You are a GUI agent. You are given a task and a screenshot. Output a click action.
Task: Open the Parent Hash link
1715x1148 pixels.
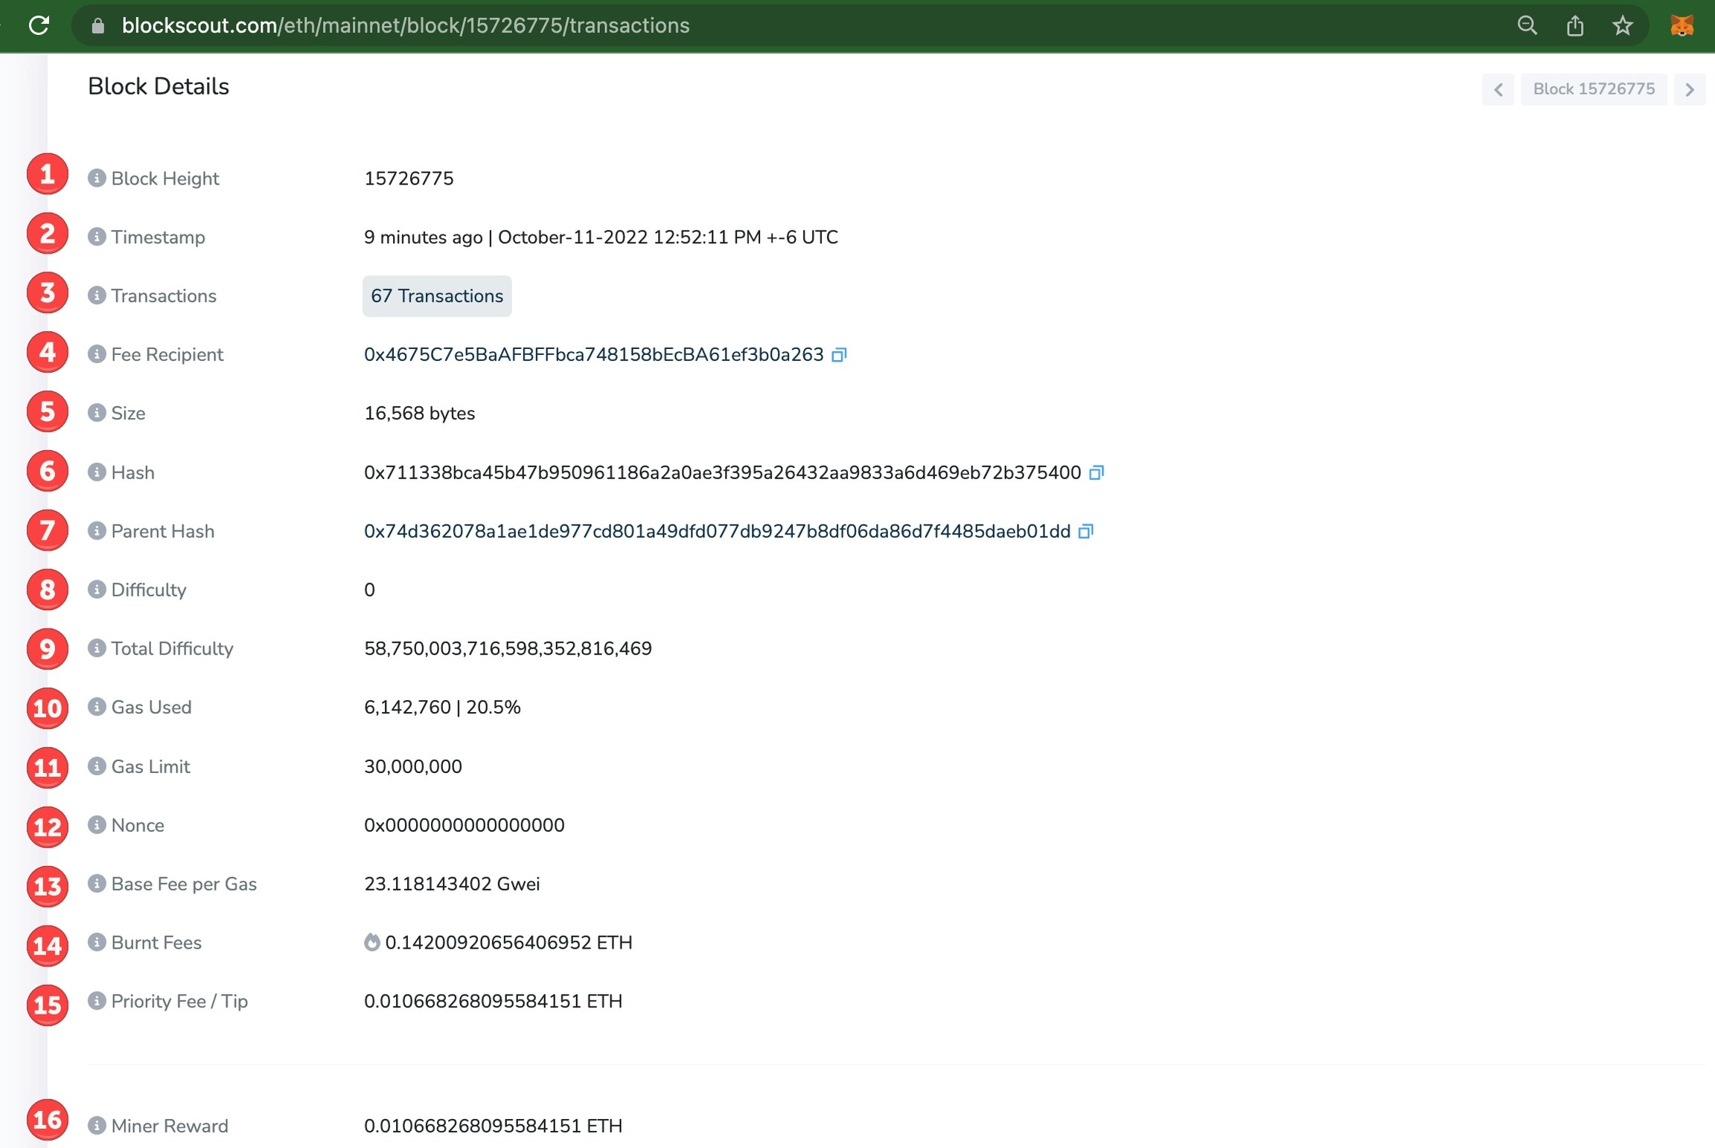click(x=717, y=531)
